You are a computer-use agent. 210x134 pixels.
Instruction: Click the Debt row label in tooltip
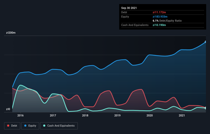coord(124,12)
